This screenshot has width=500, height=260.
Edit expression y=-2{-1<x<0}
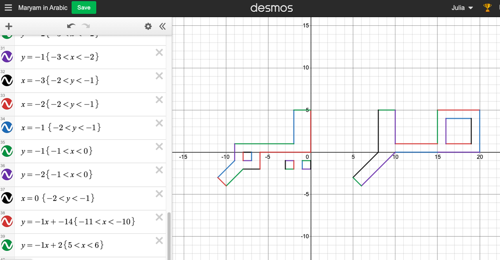(x=56, y=174)
